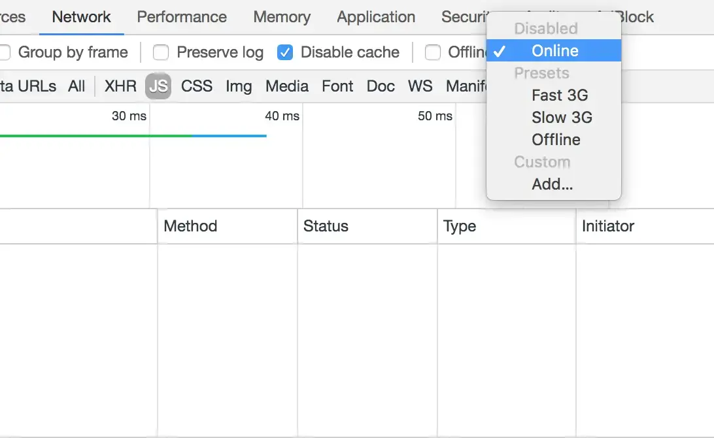Filter requests by WS type
Viewport: 714px width, 438px height.
[420, 86]
